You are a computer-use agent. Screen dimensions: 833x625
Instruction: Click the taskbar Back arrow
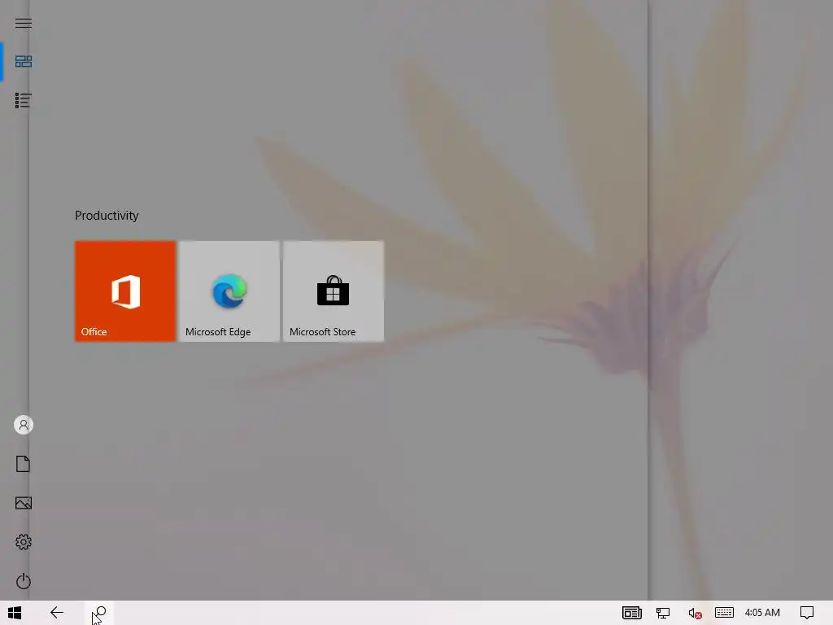tap(57, 613)
